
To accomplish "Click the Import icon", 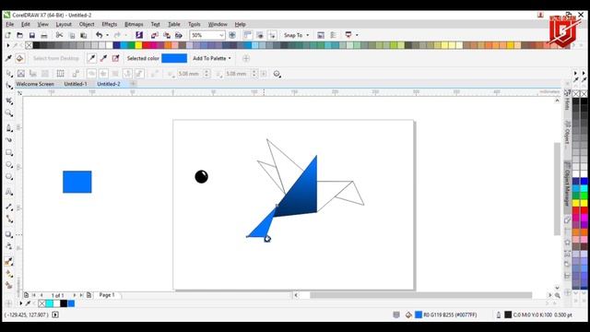I will pos(154,35).
